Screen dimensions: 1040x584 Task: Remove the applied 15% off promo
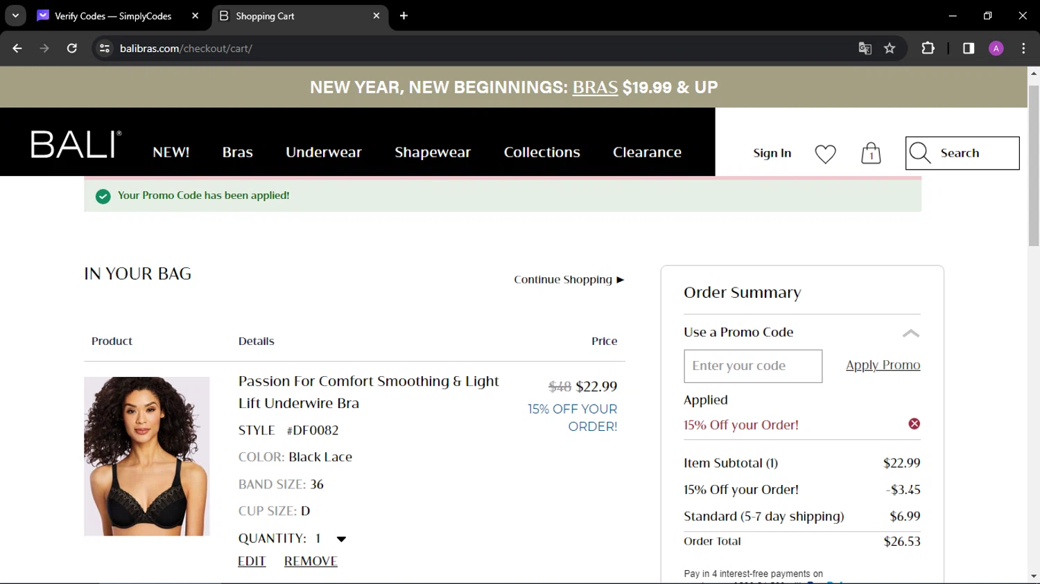click(915, 424)
